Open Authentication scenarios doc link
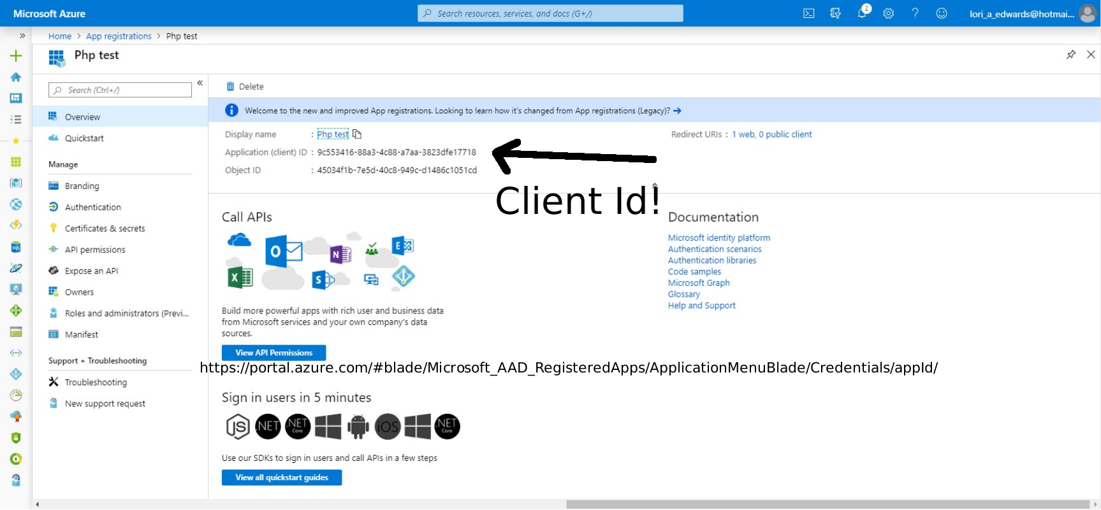The image size is (1101, 510). pyautogui.click(x=715, y=249)
